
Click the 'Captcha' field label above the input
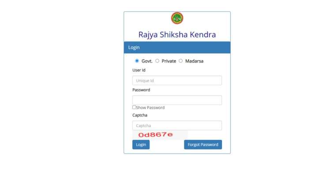click(x=140, y=115)
